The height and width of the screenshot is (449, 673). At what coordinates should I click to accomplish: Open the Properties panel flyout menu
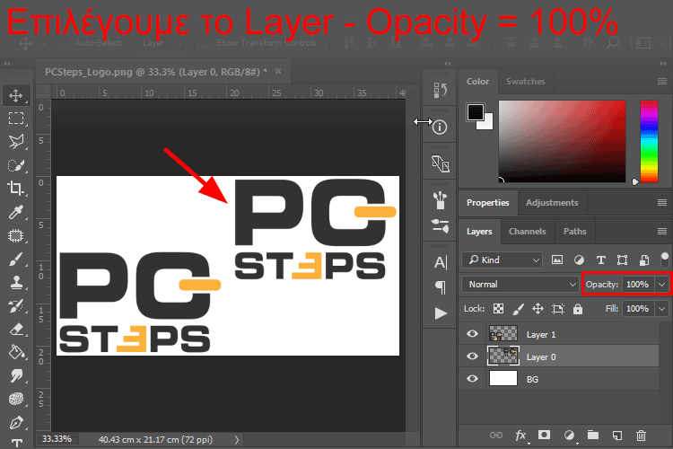click(x=662, y=202)
